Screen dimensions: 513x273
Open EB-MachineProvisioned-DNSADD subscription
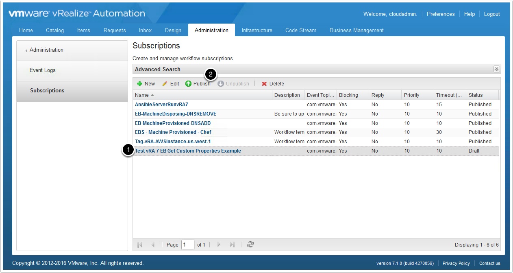[x=173, y=123]
